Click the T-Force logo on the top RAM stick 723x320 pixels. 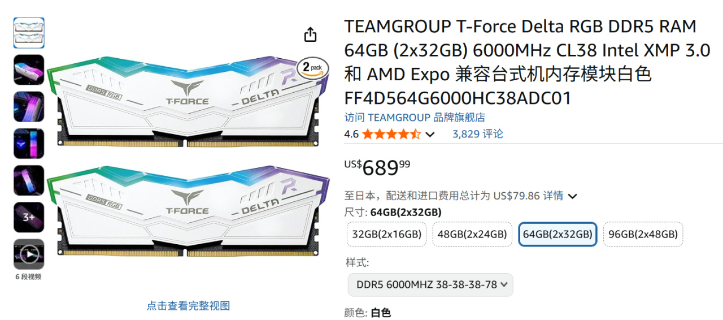click(187, 93)
